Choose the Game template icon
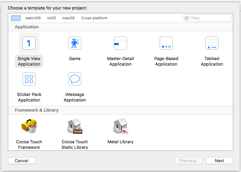241x172 pixels. coord(75,43)
